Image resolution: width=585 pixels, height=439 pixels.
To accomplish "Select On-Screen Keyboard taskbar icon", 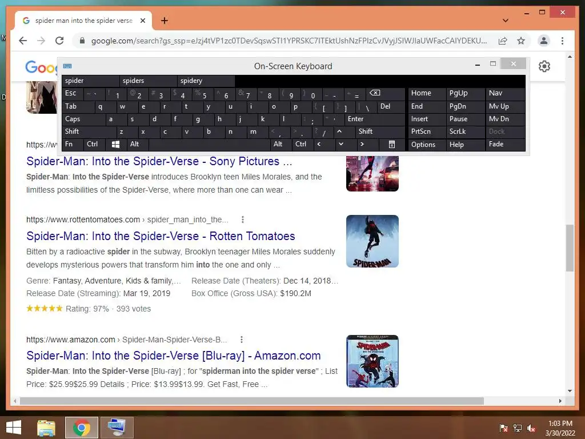I will [117, 428].
